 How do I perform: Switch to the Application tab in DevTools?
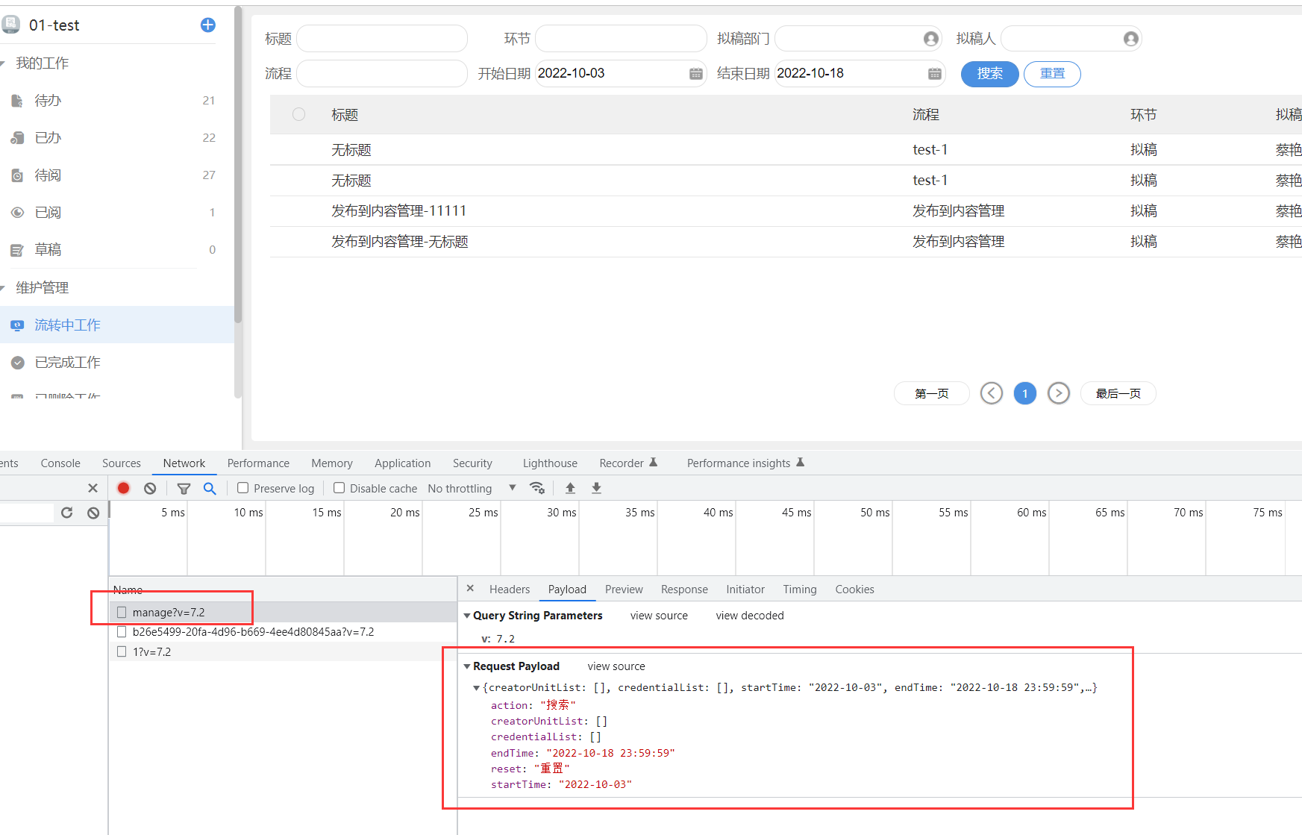[x=403, y=463]
